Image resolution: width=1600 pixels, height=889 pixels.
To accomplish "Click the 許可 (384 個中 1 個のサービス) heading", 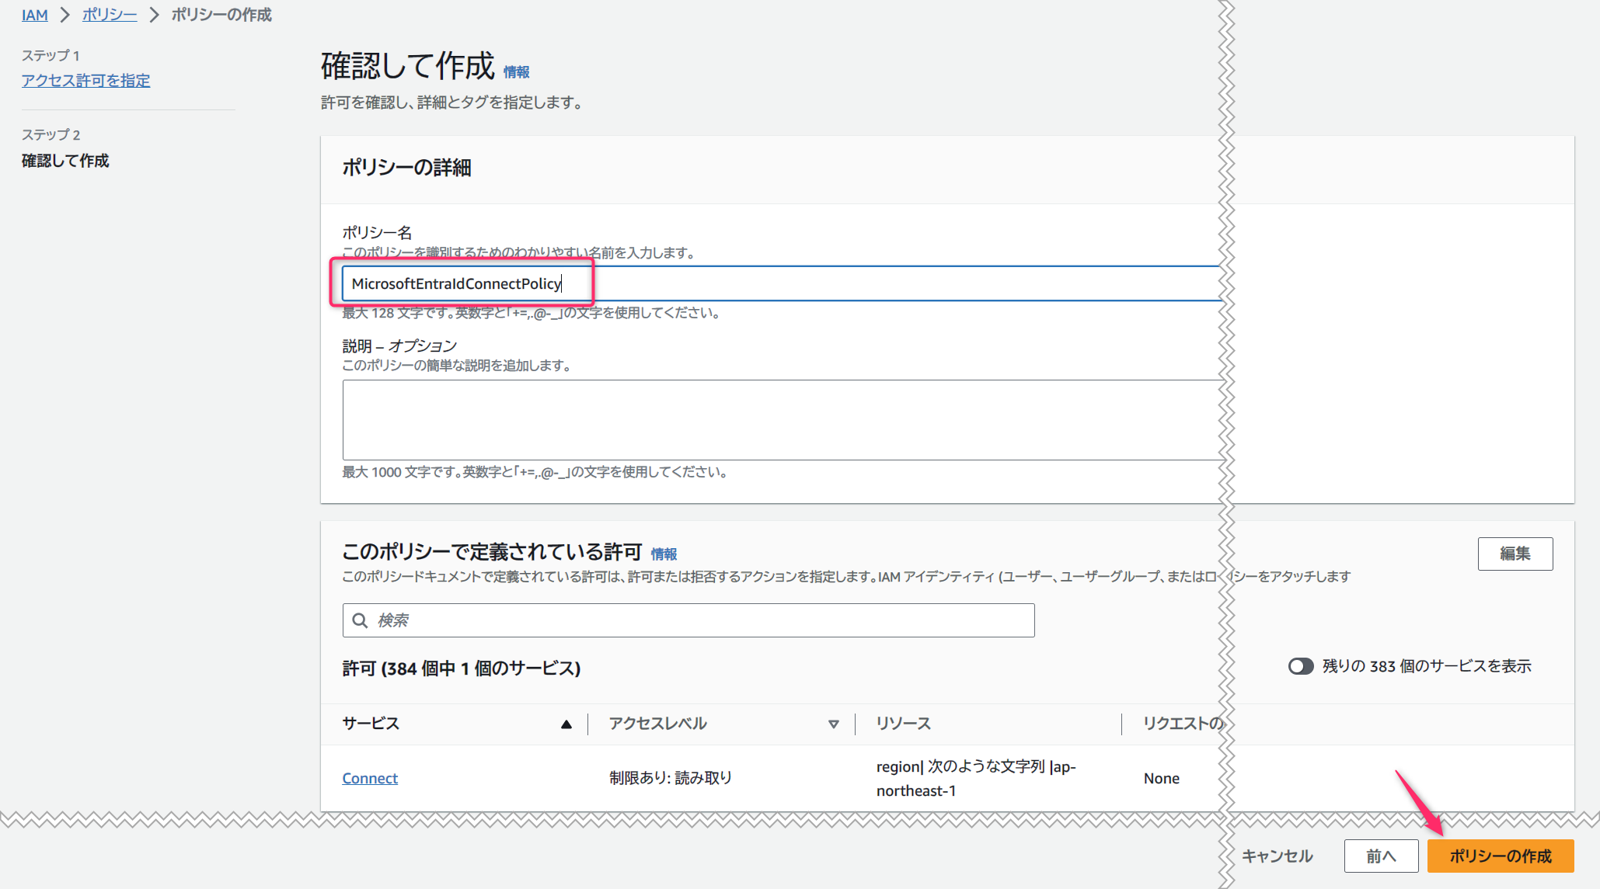I will coord(462,668).
